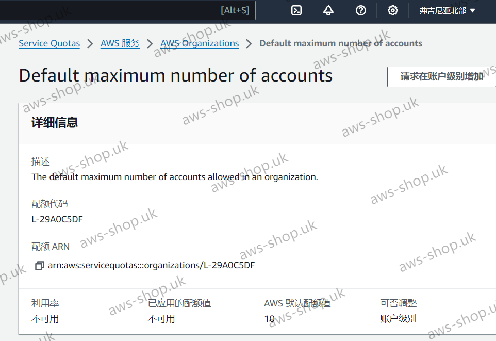Click 不可用 under 利用率

pyautogui.click(x=45, y=319)
